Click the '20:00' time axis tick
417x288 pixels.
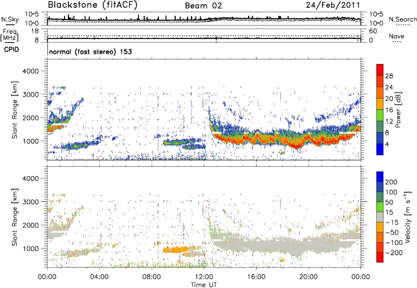coord(309,277)
